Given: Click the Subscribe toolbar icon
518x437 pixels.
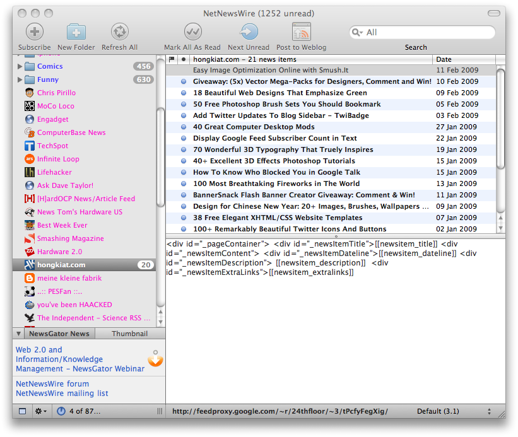Looking at the screenshot, I should [35, 32].
